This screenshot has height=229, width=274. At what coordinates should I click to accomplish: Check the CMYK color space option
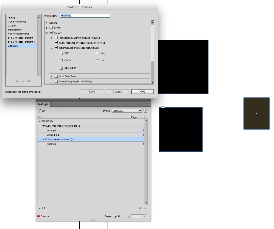61,61
